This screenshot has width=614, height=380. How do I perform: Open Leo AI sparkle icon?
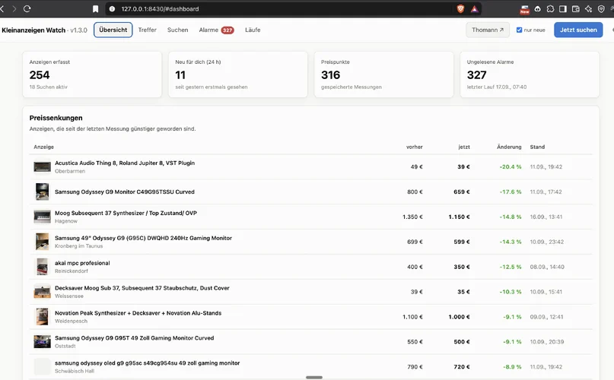pyautogui.click(x=588, y=8)
